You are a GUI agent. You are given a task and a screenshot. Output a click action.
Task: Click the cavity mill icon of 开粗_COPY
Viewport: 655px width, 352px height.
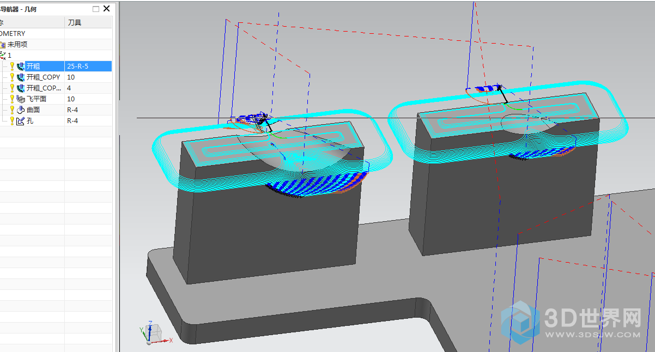point(21,77)
